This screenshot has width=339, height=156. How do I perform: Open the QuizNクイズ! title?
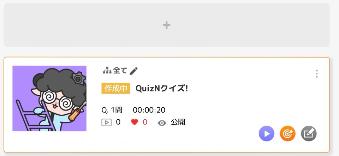(162, 88)
